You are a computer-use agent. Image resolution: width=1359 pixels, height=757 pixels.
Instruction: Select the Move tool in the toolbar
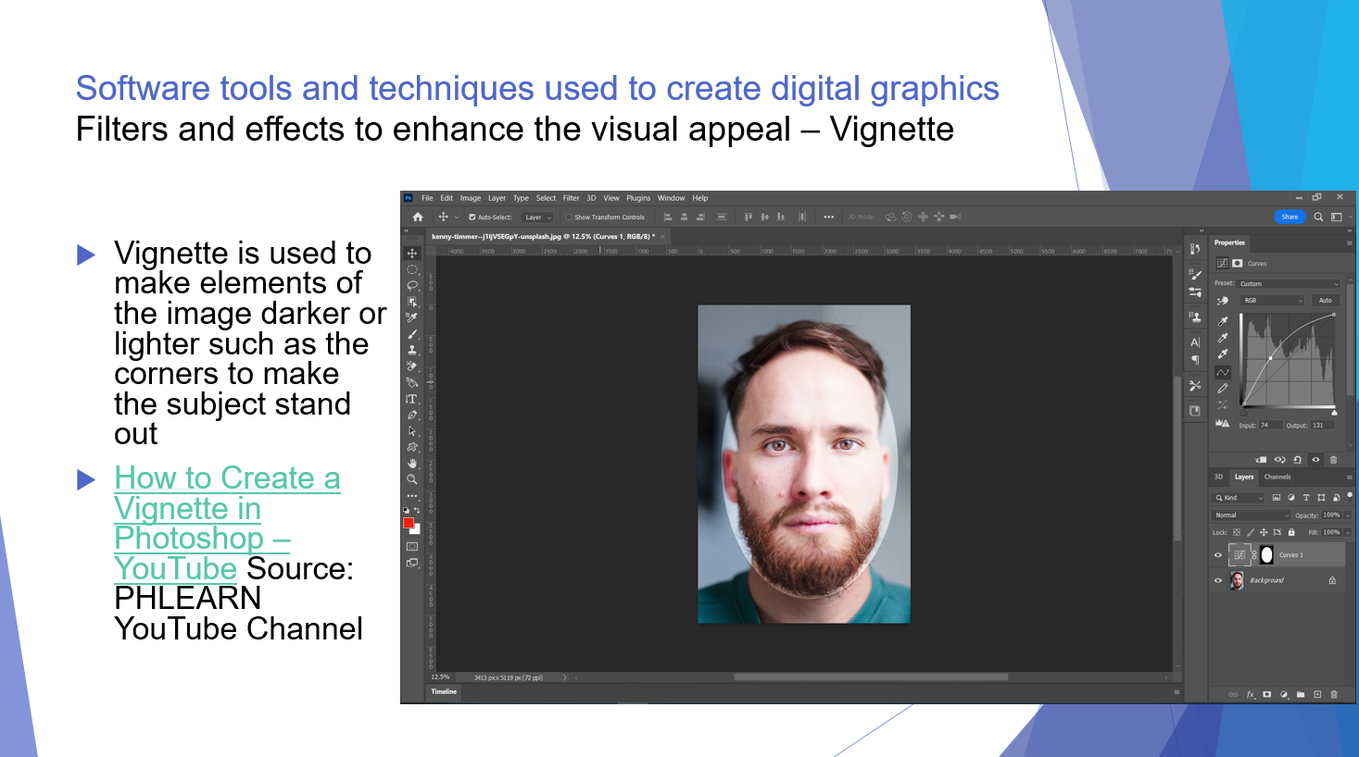(x=412, y=253)
